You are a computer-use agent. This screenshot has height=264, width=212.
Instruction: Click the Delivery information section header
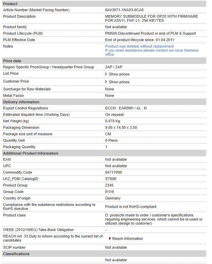coord(104,102)
